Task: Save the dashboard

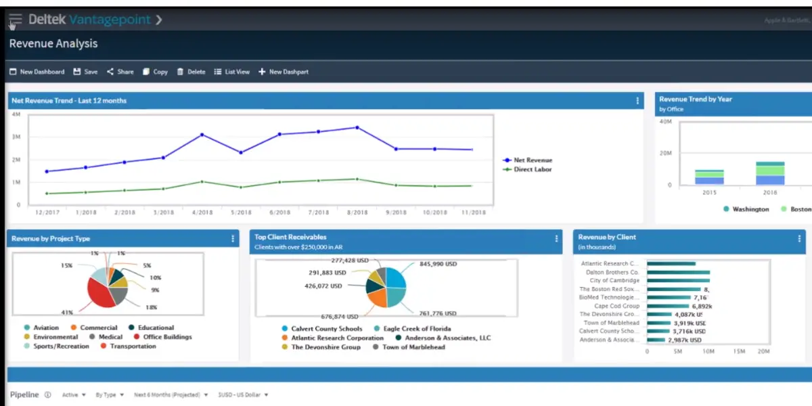Action: [85, 72]
